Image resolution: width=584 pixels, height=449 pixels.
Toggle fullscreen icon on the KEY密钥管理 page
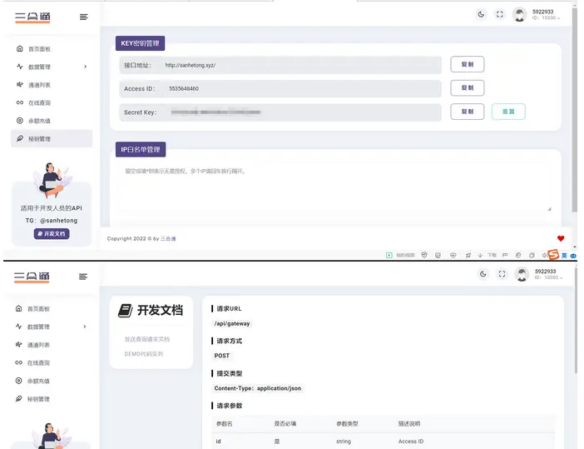(x=500, y=14)
